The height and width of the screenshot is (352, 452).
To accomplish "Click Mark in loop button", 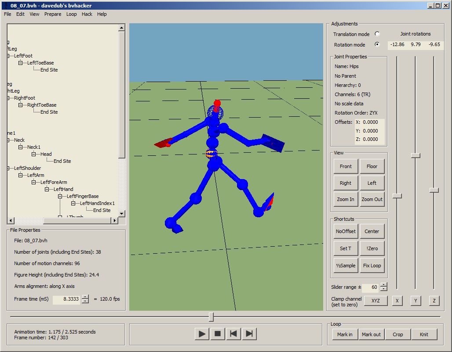I will pyautogui.click(x=345, y=334).
